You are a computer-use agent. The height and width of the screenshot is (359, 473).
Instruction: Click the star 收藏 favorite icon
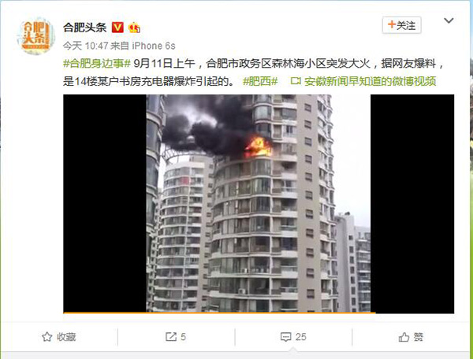click(x=47, y=337)
